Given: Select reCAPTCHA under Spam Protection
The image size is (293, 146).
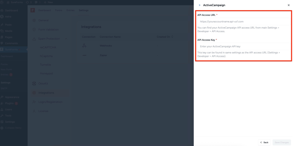Looking at the screenshot, I should point(48,47).
